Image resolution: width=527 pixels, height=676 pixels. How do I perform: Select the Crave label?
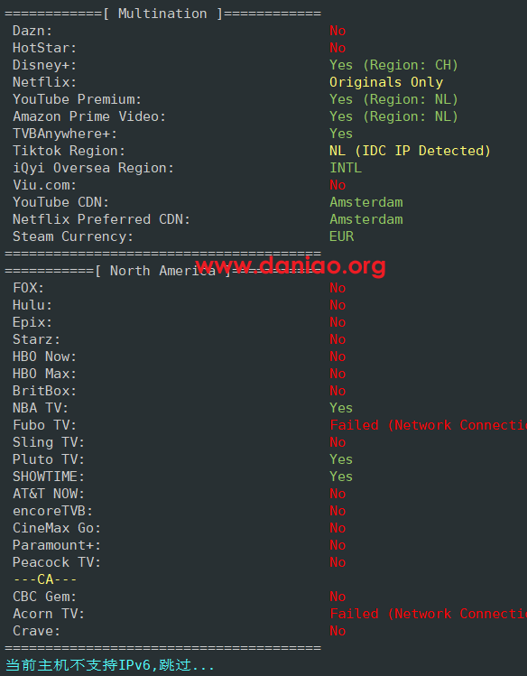[x=36, y=631]
